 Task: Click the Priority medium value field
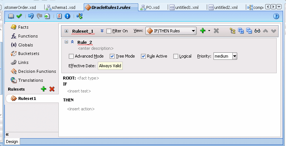tap(223, 56)
